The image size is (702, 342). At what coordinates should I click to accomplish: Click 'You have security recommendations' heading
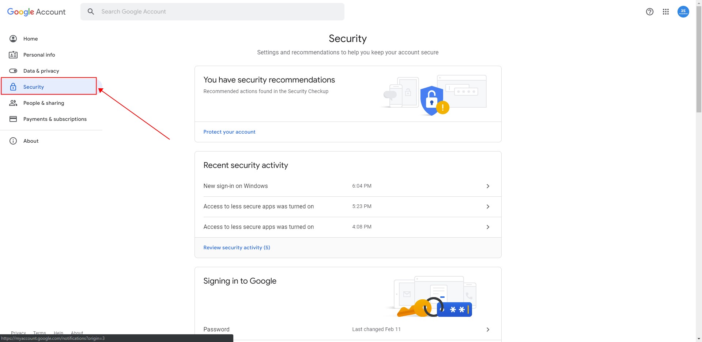[269, 80]
